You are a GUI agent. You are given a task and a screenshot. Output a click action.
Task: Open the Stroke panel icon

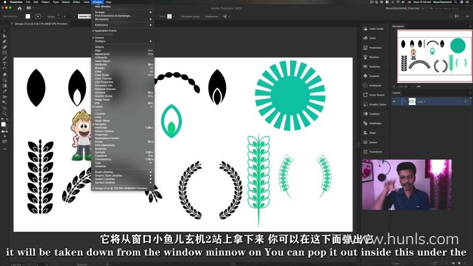(365, 142)
